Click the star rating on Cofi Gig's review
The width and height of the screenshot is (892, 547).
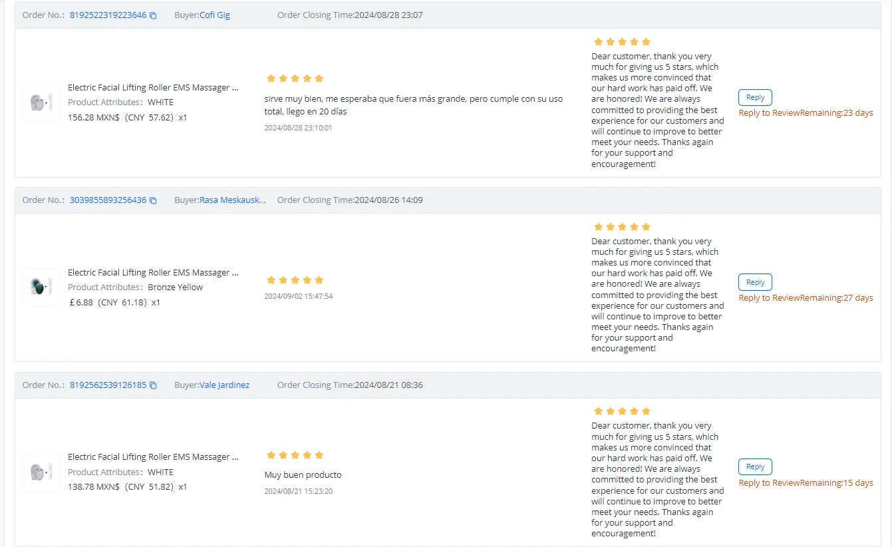click(x=295, y=79)
